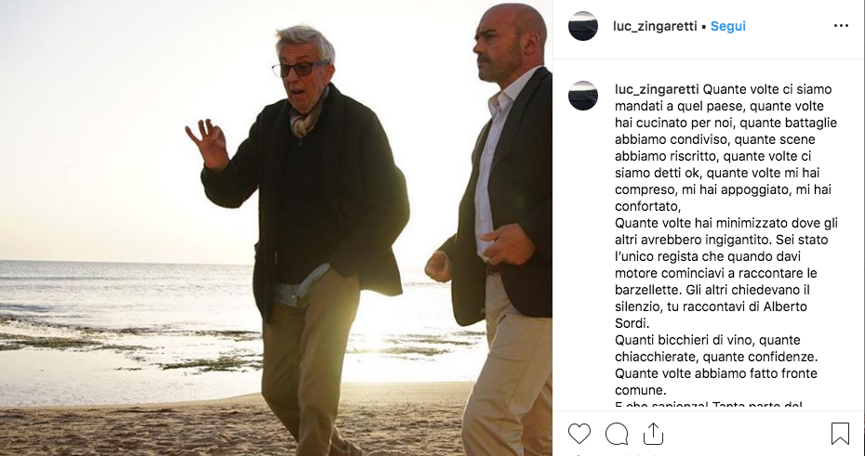The width and height of the screenshot is (865, 456).
Task: Open the bold luc_zingaretti username in the caption
Action: (657, 89)
